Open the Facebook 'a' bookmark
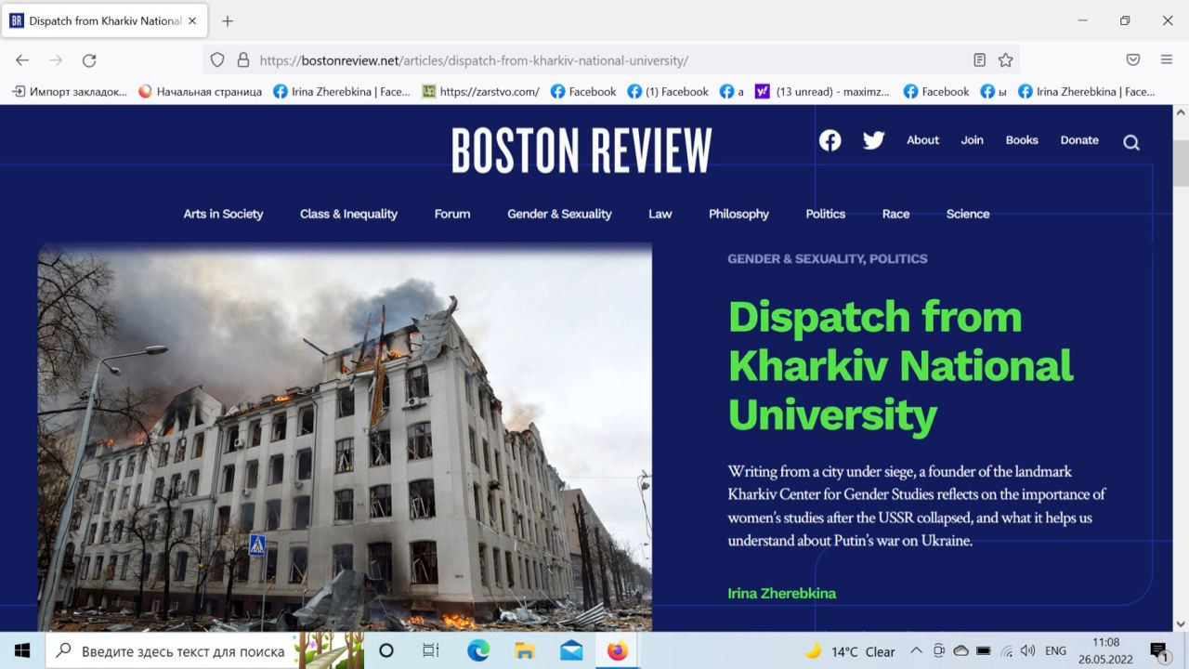Viewport: 1189px width, 669px height. (x=731, y=91)
